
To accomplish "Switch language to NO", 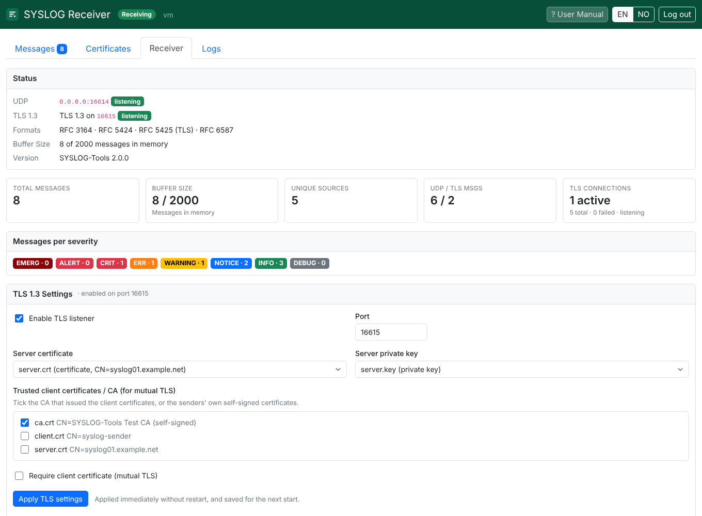I will (x=643, y=14).
